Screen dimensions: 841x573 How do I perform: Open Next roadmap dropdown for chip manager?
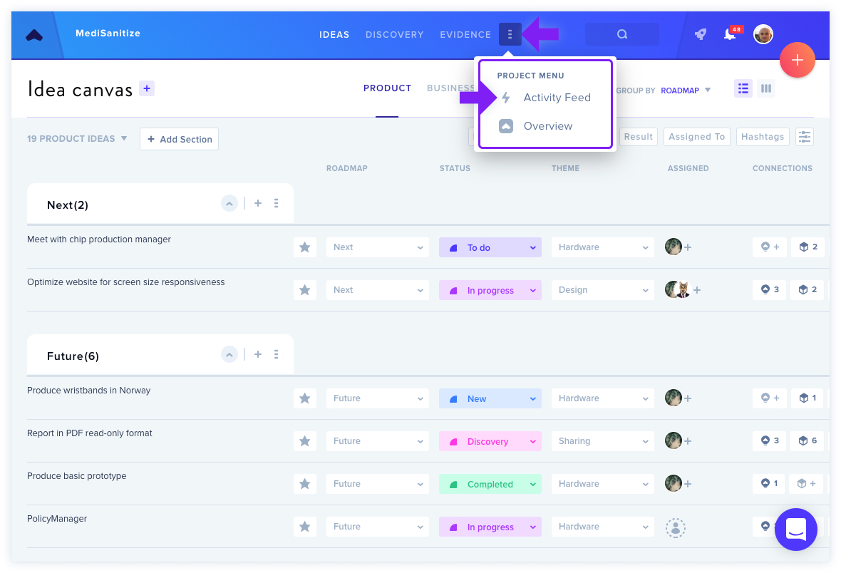pyautogui.click(x=378, y=247)
